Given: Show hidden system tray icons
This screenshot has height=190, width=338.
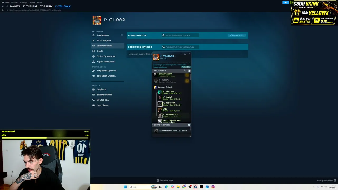Looking at the screenshot, I should 314,187.
